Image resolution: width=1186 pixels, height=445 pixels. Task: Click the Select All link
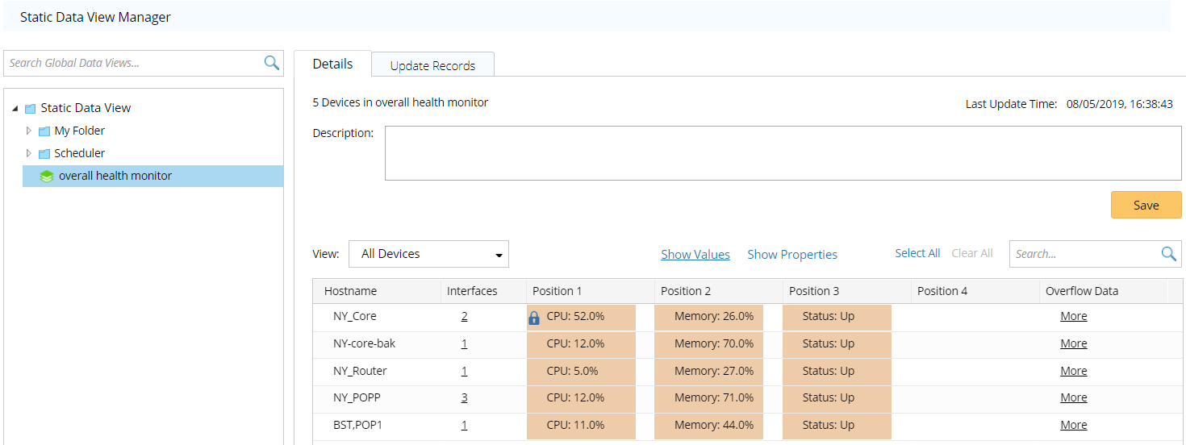pyautogui.click(x=917, y=253)
